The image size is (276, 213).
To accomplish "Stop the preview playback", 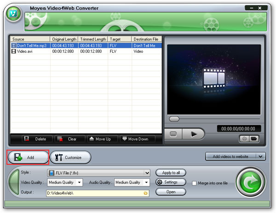I will click(x=173, y=134).
